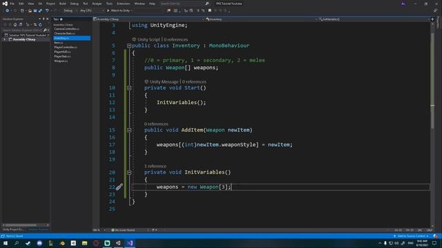Open CharacterStats.cs in the tabs list
Screen dimensions: 442x248
click(x=64, y=34)
